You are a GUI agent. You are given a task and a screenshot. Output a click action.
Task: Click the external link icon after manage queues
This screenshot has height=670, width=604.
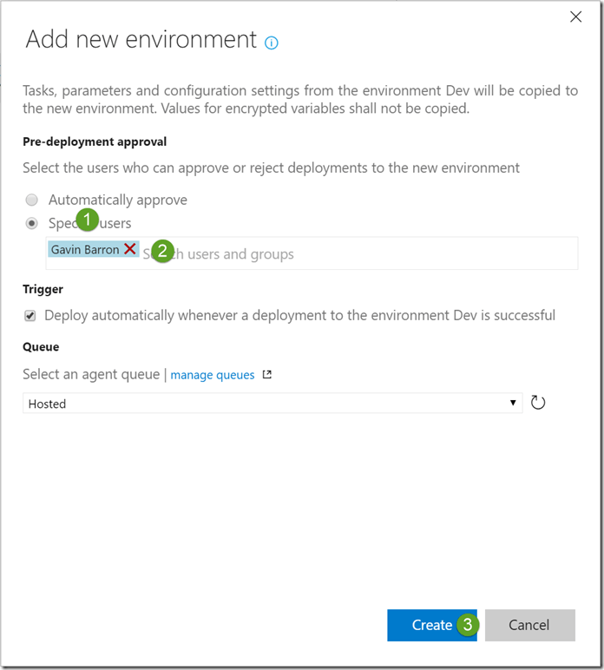click(x=267, y=375)
